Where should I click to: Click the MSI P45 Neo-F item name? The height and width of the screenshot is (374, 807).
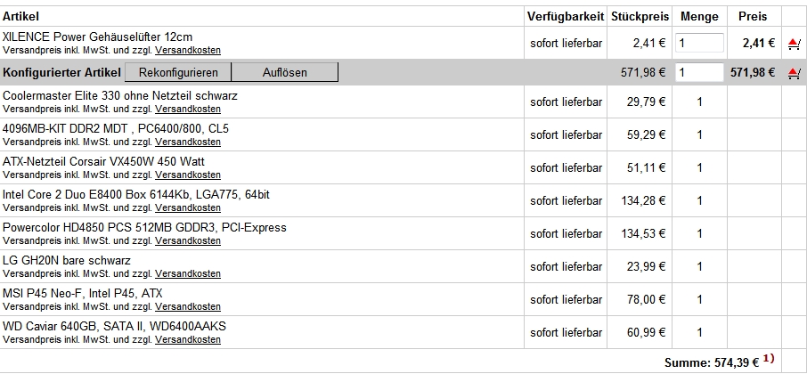click(83, 293)
